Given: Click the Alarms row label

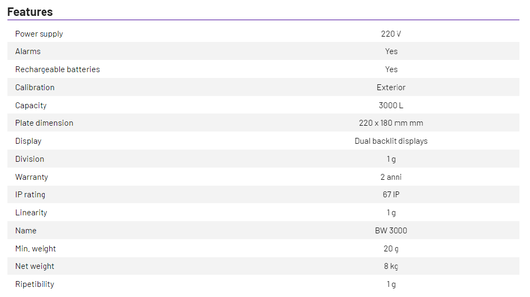Looking at the screenshot, I should click(28, 51).
